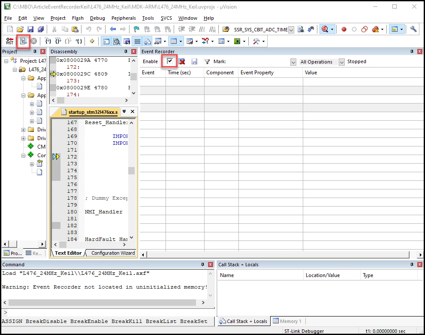Viewport: 425px width, 335px height.
Task: Toggle the Disassembly Window button
Action: click(117, 41)
